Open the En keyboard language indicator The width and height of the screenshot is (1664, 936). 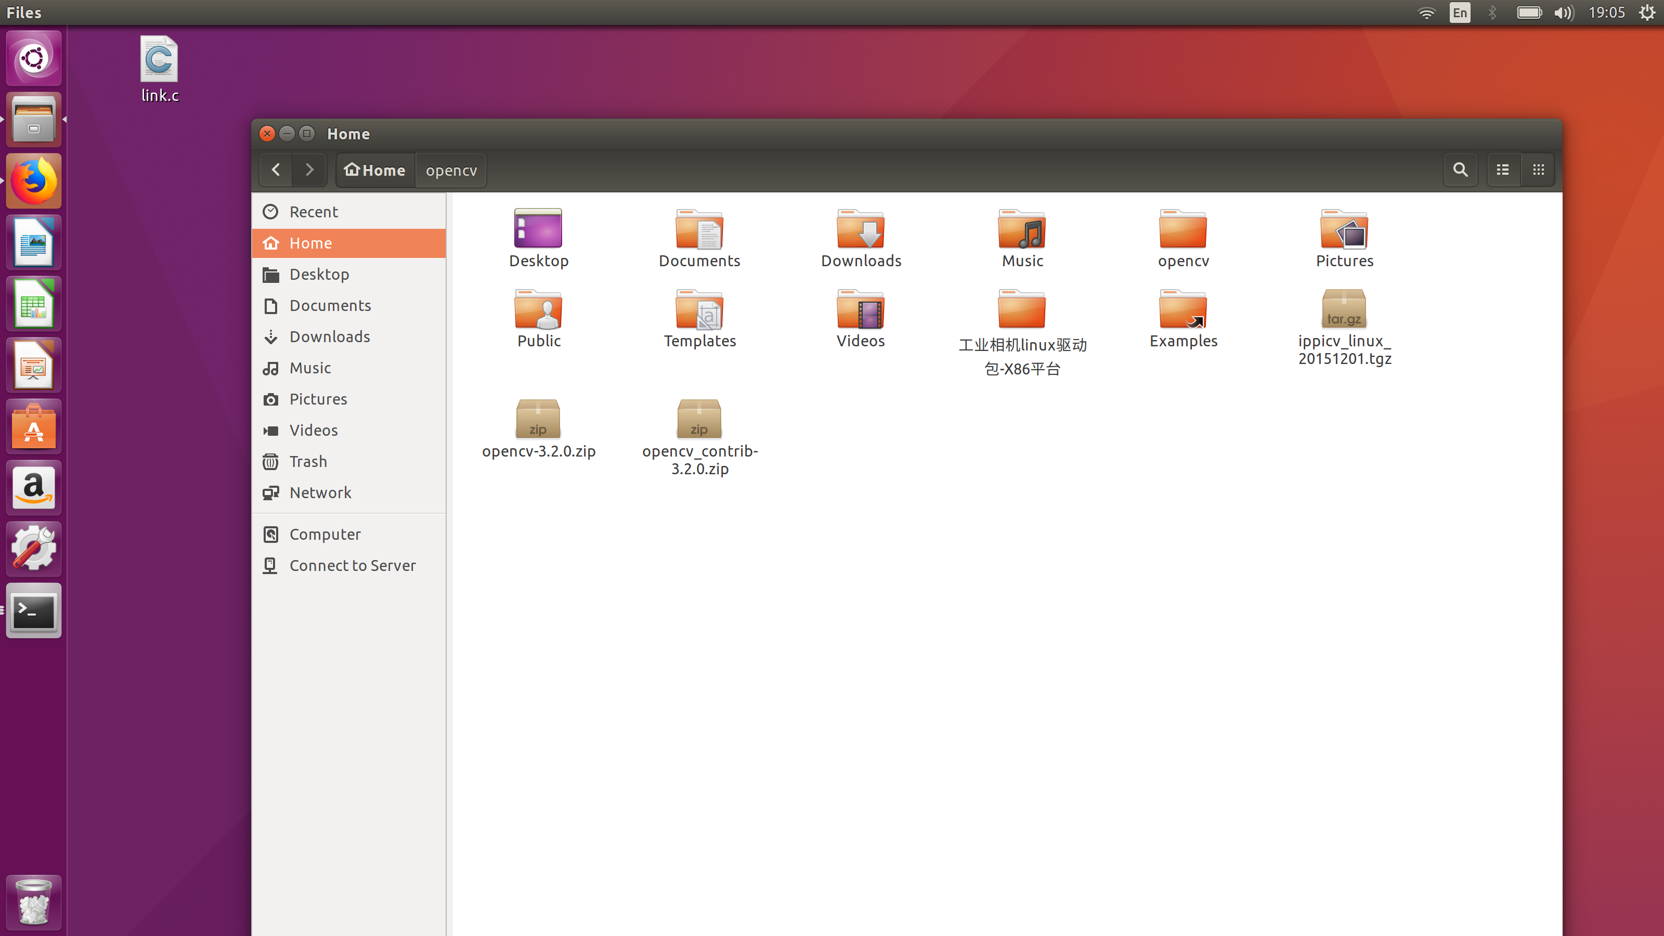(x=1459, y=12)
